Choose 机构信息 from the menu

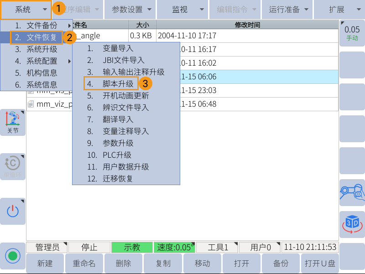pyautogui.click(x=36, y=73)
